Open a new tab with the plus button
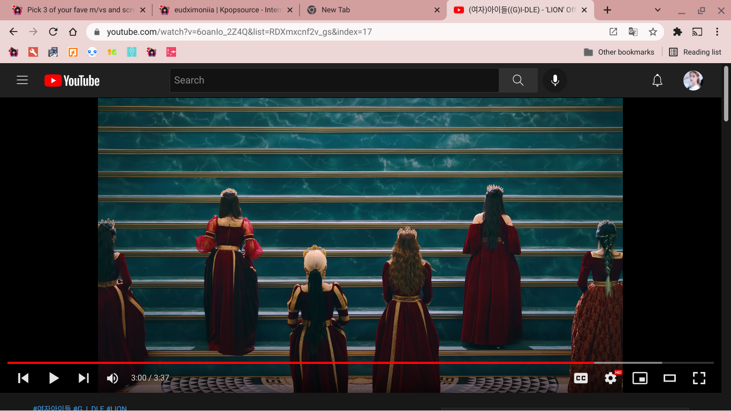The image size is (731, 411). coord(607,10)
